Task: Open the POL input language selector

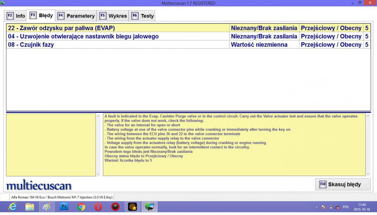Action: click(x=346, y=208)
